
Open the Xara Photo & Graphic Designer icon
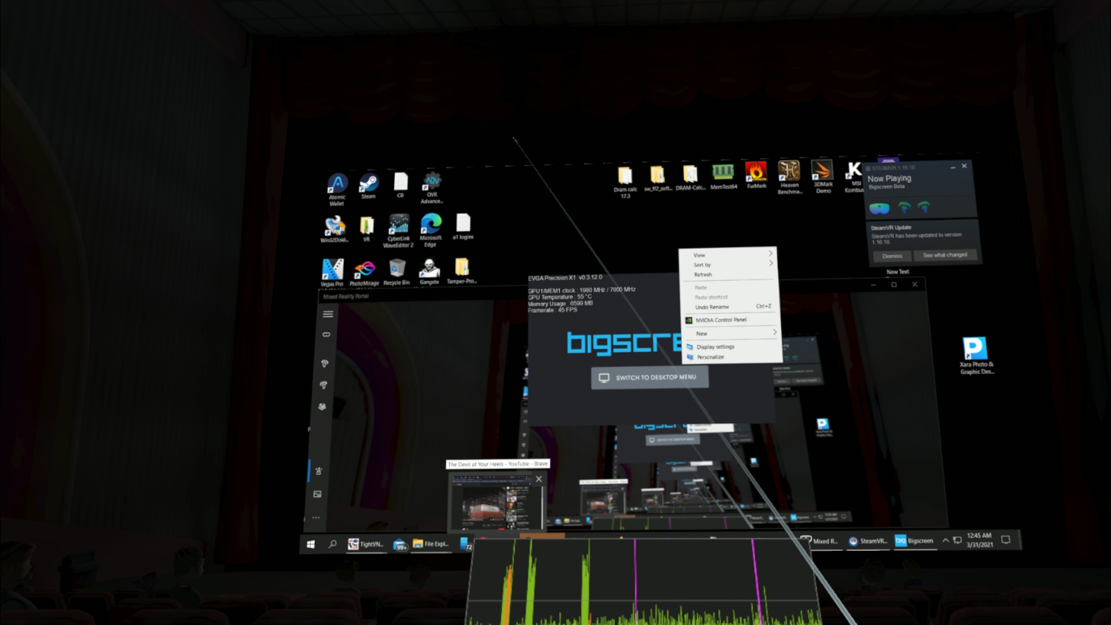pyautogui.click(x=975, y=350)
